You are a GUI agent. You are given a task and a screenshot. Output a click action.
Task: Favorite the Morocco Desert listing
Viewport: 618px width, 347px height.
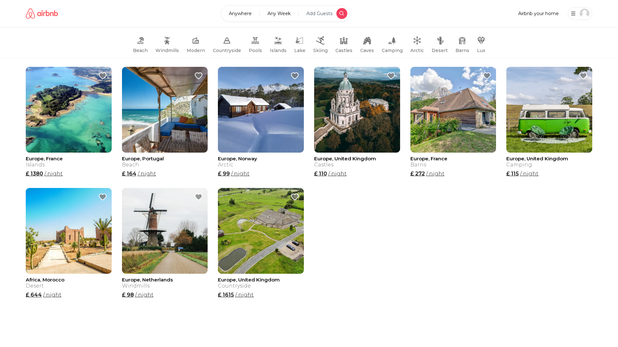click(x=103, y=197)
